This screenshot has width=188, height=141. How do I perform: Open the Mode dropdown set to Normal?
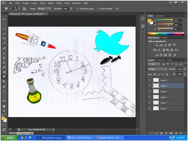(44, 9)
